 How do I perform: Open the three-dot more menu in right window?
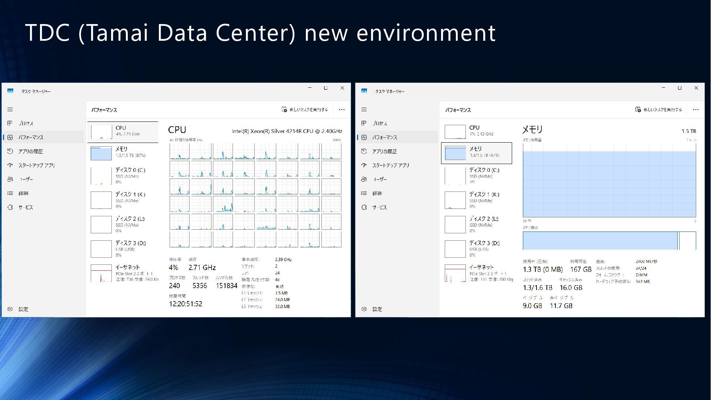coord(695,110)
